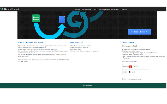This screenshot has height=104, width=167.
Task: Click the red Google Plus badge icon
Action: point(130,67)
